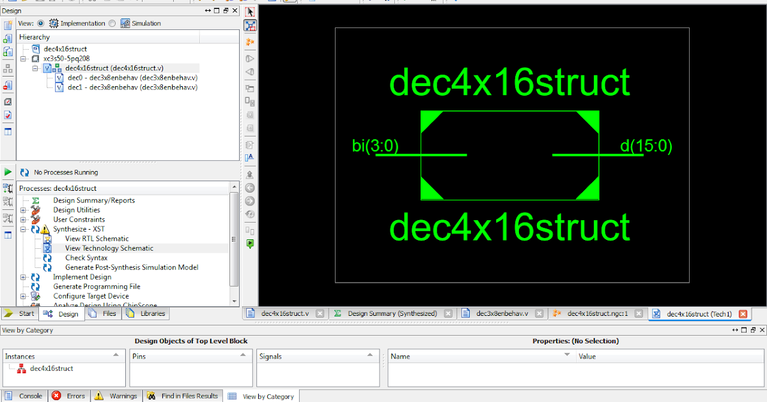Run the selected process with the green arrow
The height and width of the screenshot is (402, 767).
click(8, 171)
